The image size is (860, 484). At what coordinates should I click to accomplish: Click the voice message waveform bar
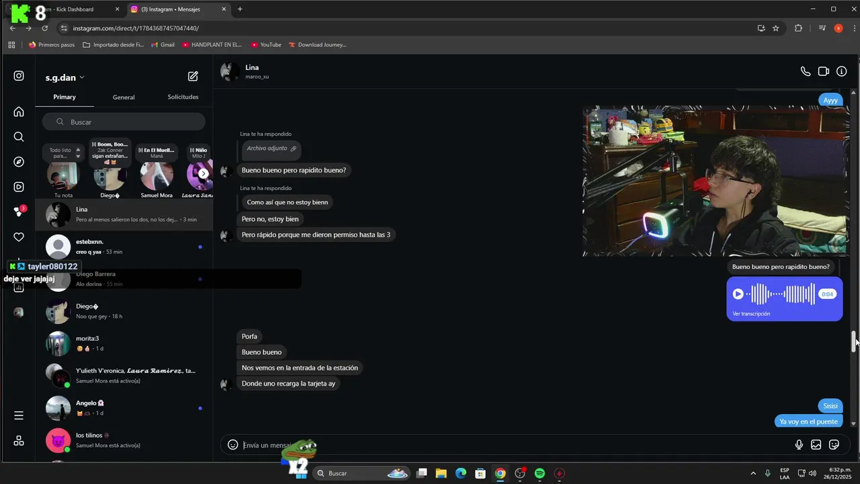click(x=782, y=294)
